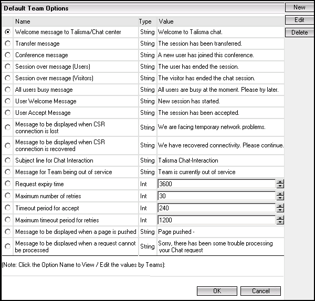Click the Maximum timeout field showing 1200
The image size is (315, 301).
click(216, 220)
